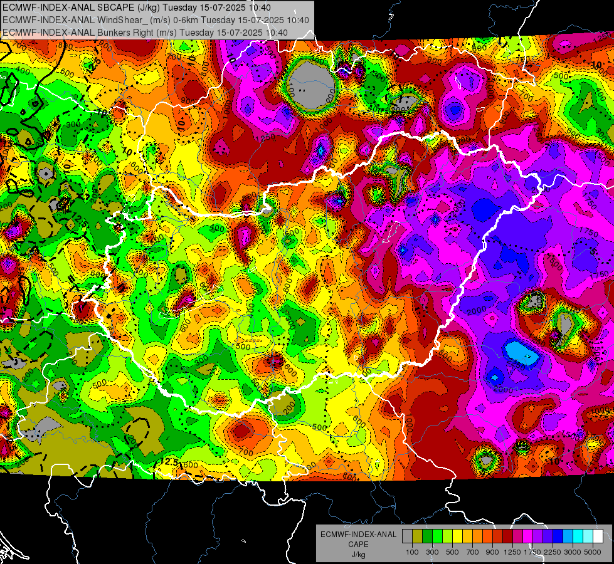Click the legend's ECMWF-INDEX-ANAL label
The height and width of the screenshot is (564, 614).
(x=359, y=535)
